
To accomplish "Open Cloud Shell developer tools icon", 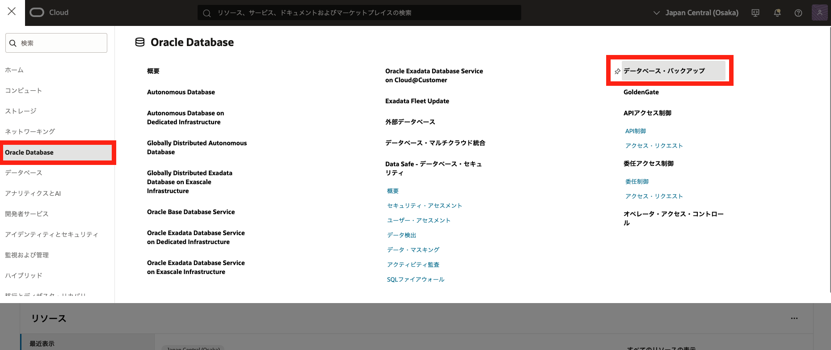I will (755, 13).
